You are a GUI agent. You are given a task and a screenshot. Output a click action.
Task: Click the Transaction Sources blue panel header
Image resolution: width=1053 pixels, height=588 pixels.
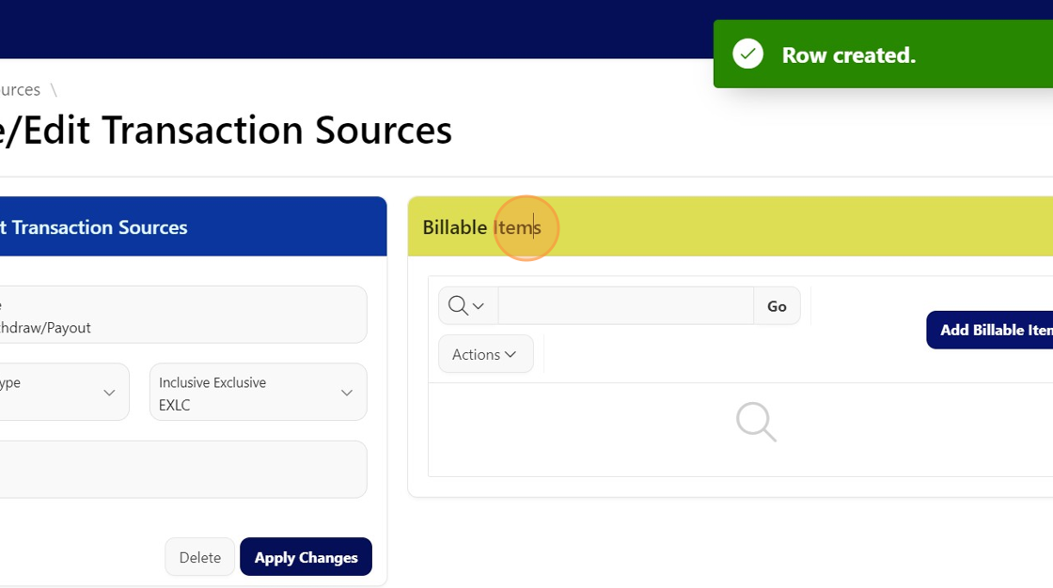click(188, 227)
